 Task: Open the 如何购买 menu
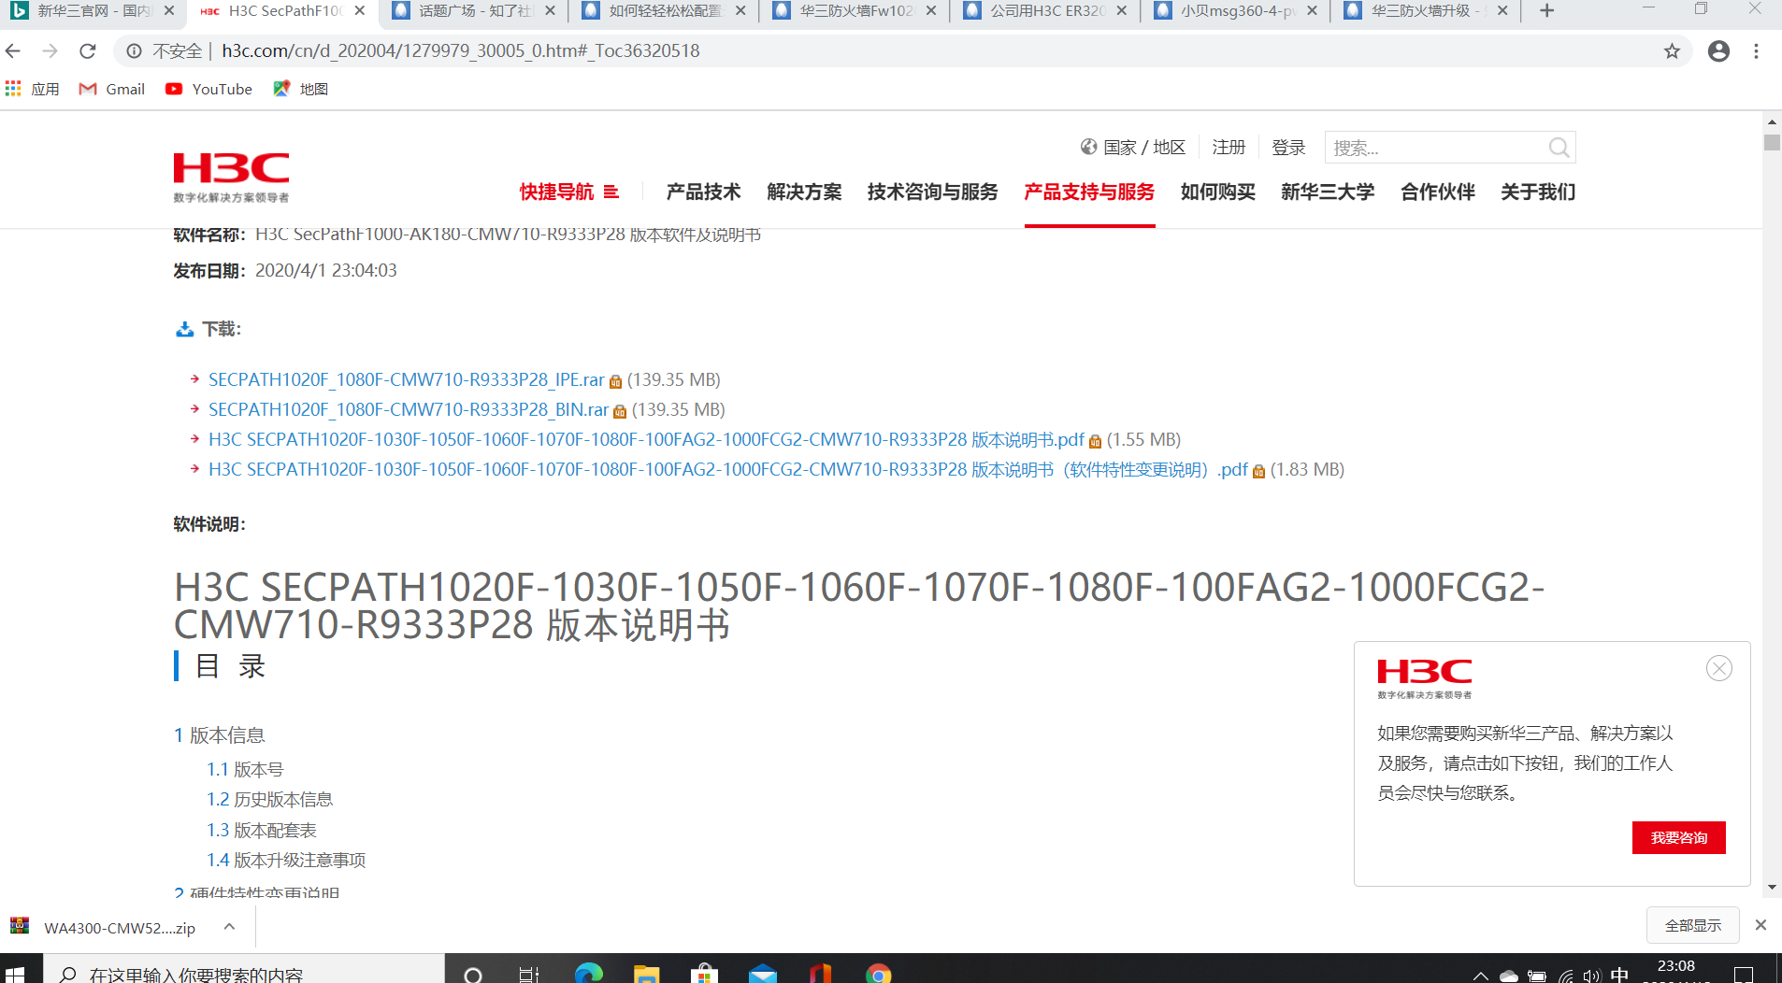pos(1217,192)
